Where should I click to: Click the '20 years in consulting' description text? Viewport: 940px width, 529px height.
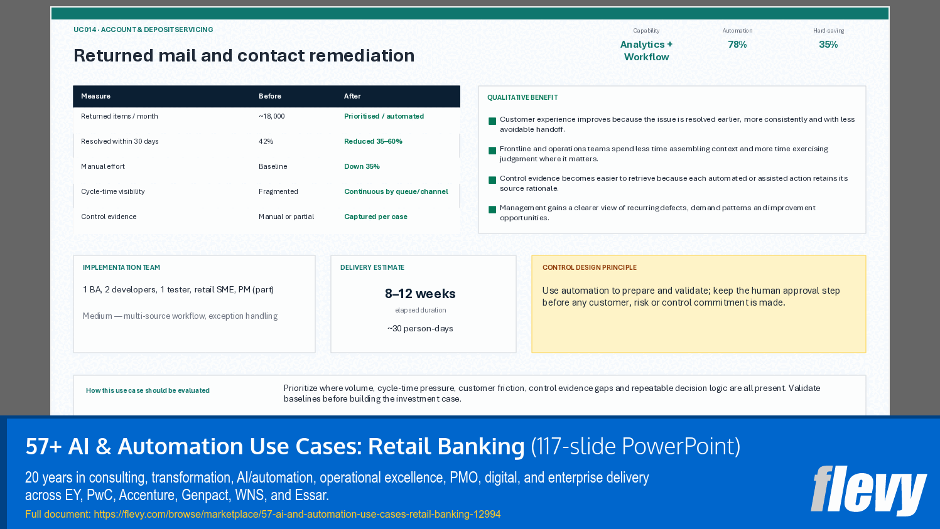coord(337,486)
